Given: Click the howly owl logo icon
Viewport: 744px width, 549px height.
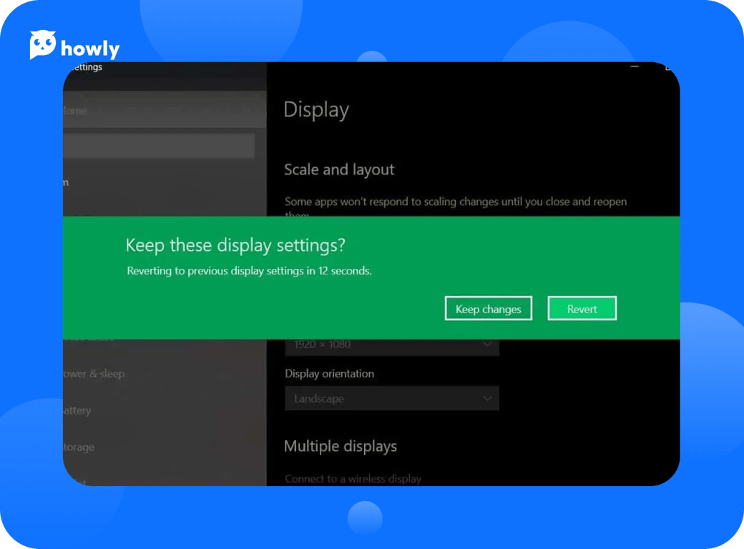Looking at the screenshot, I should pos(42,46).
